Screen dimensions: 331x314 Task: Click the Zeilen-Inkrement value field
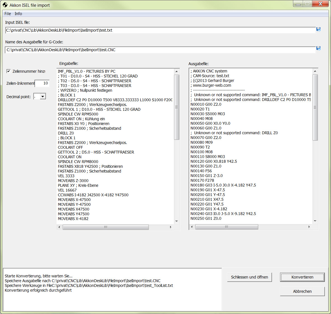click(42, 83)
